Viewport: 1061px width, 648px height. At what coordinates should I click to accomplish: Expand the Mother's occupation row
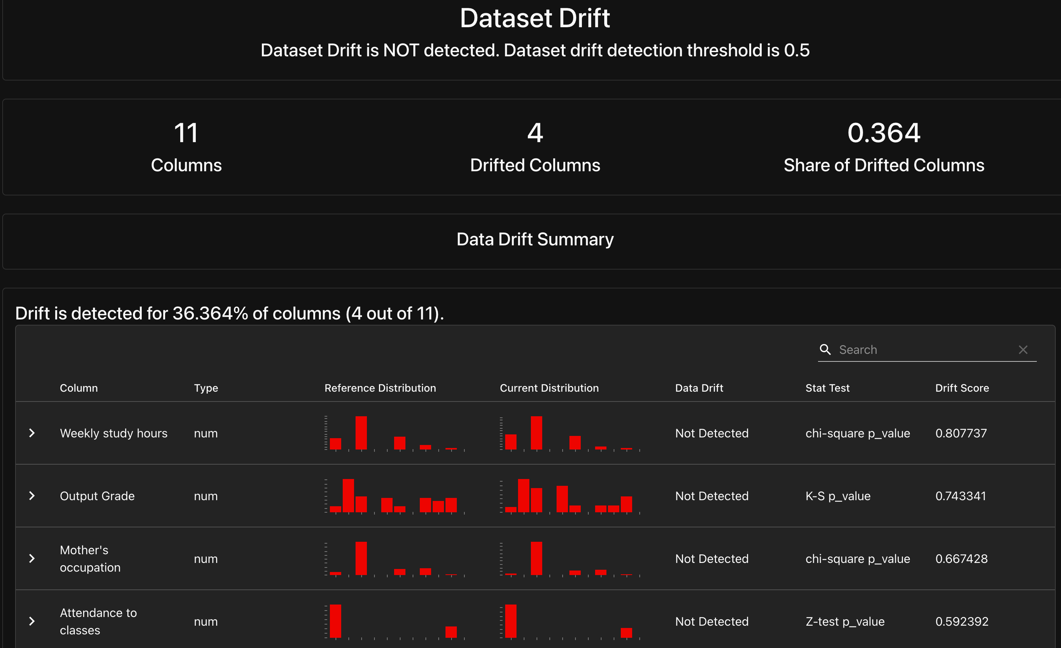tap(31, 559)
